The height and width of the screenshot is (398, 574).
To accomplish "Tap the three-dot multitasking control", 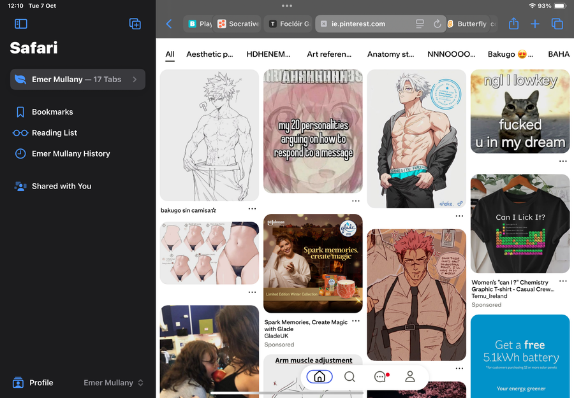I will (287, 6).
